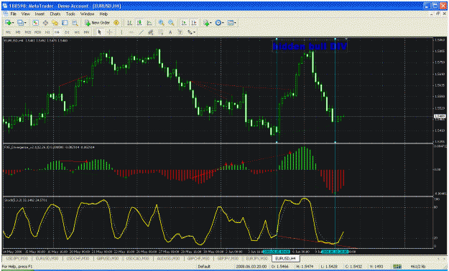Open the Templates dropdown

click(x=231, y=23)
